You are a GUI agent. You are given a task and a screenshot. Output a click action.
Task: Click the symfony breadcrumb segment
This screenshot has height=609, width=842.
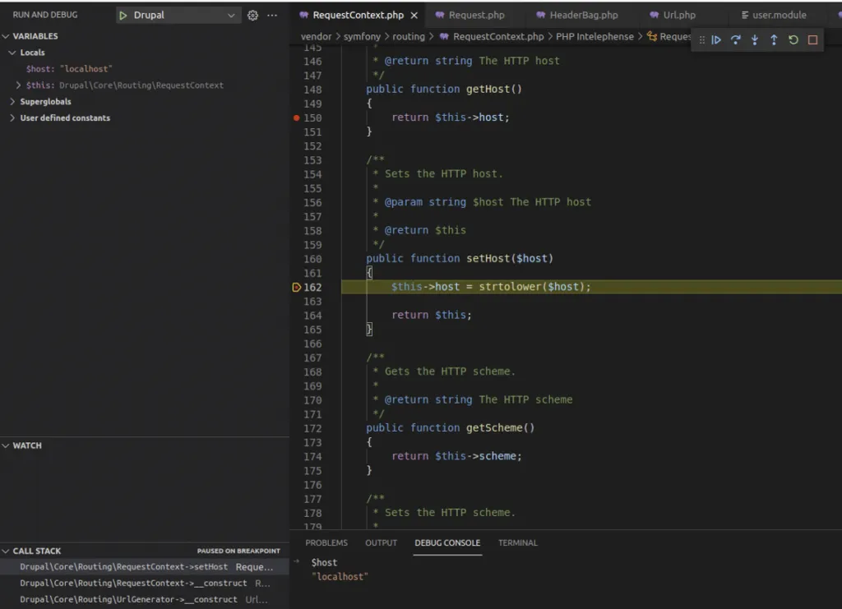[x=362, y=36]
